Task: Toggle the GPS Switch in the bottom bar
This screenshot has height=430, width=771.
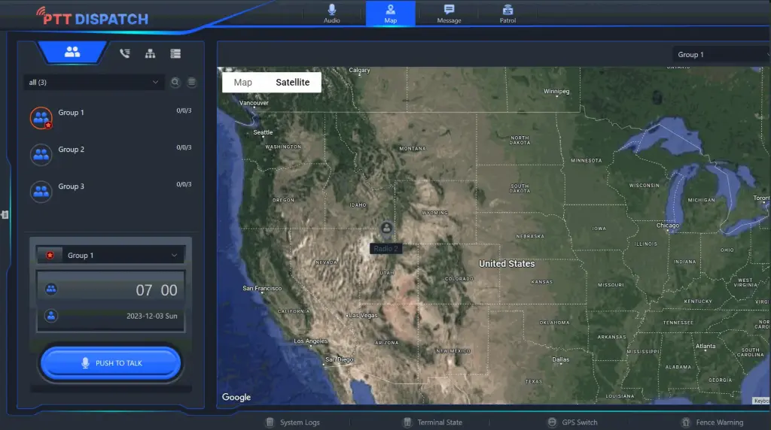Action: point(553,422)
